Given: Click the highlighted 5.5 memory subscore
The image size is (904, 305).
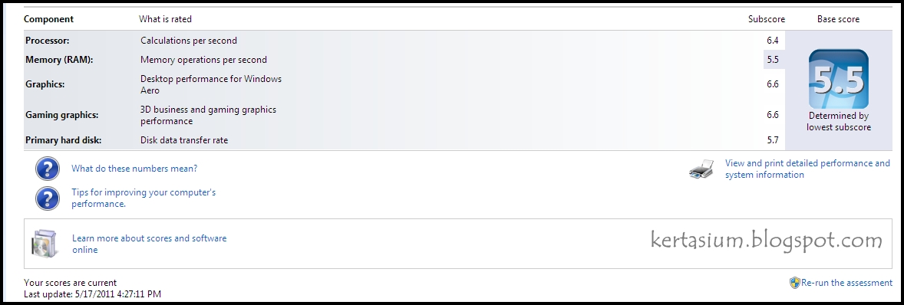Looking at the screenshot, I should [x=773, y=59].
